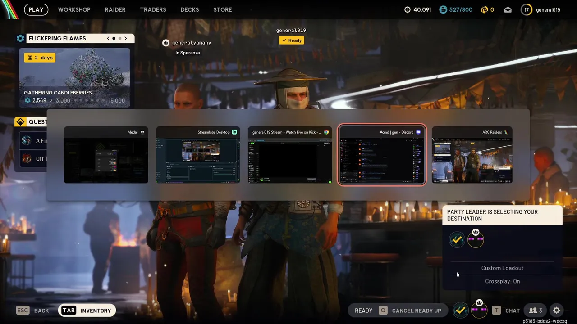Screen dimensions: 577x324
Task: Click the general019 nameplate above character
Action: pyautogui.click(x=291, y=31)
